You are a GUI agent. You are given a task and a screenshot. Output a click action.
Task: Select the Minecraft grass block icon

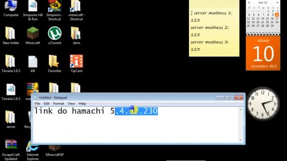33,36
